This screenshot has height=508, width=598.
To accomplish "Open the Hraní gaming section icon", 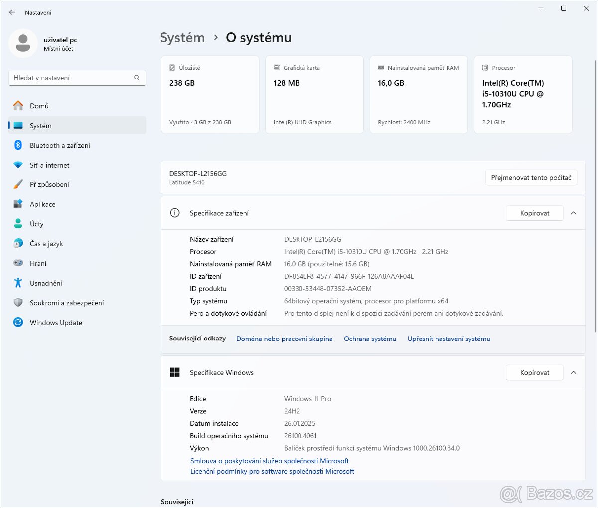I will 18,263.
